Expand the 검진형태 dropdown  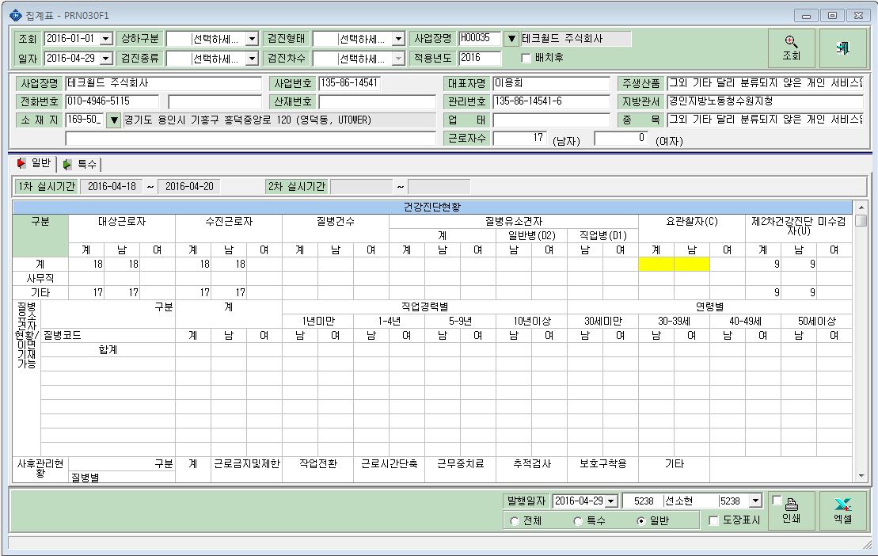(x=398, y=39)
